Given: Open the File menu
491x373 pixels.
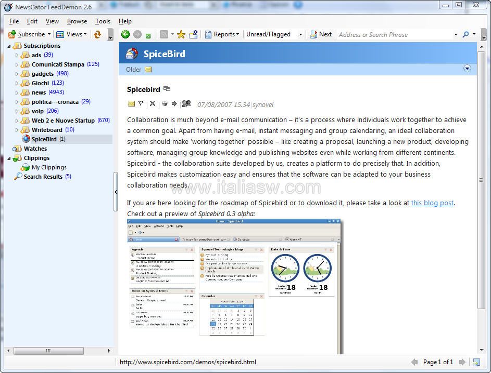Looking at the screenshot, I should tap(14, 21).
